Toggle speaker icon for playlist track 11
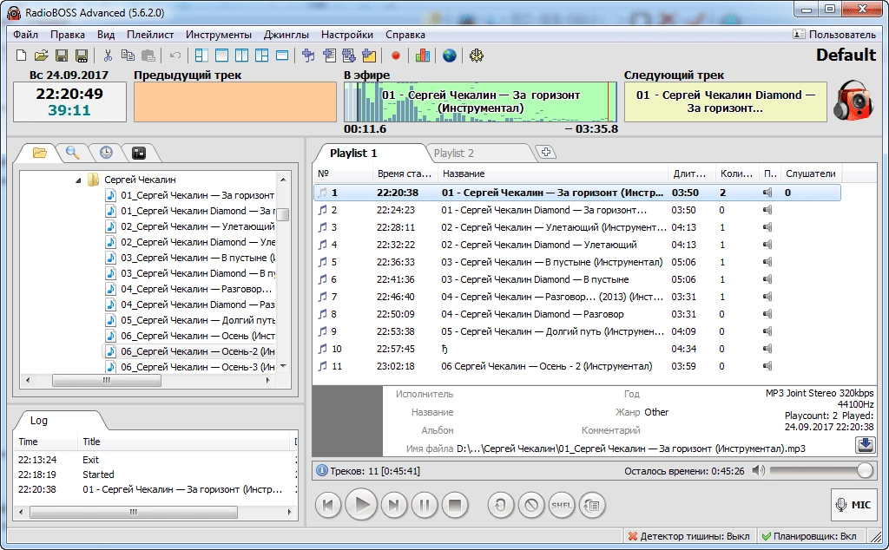Viewport: 889px width, 550px height. (x=767, y=366)
